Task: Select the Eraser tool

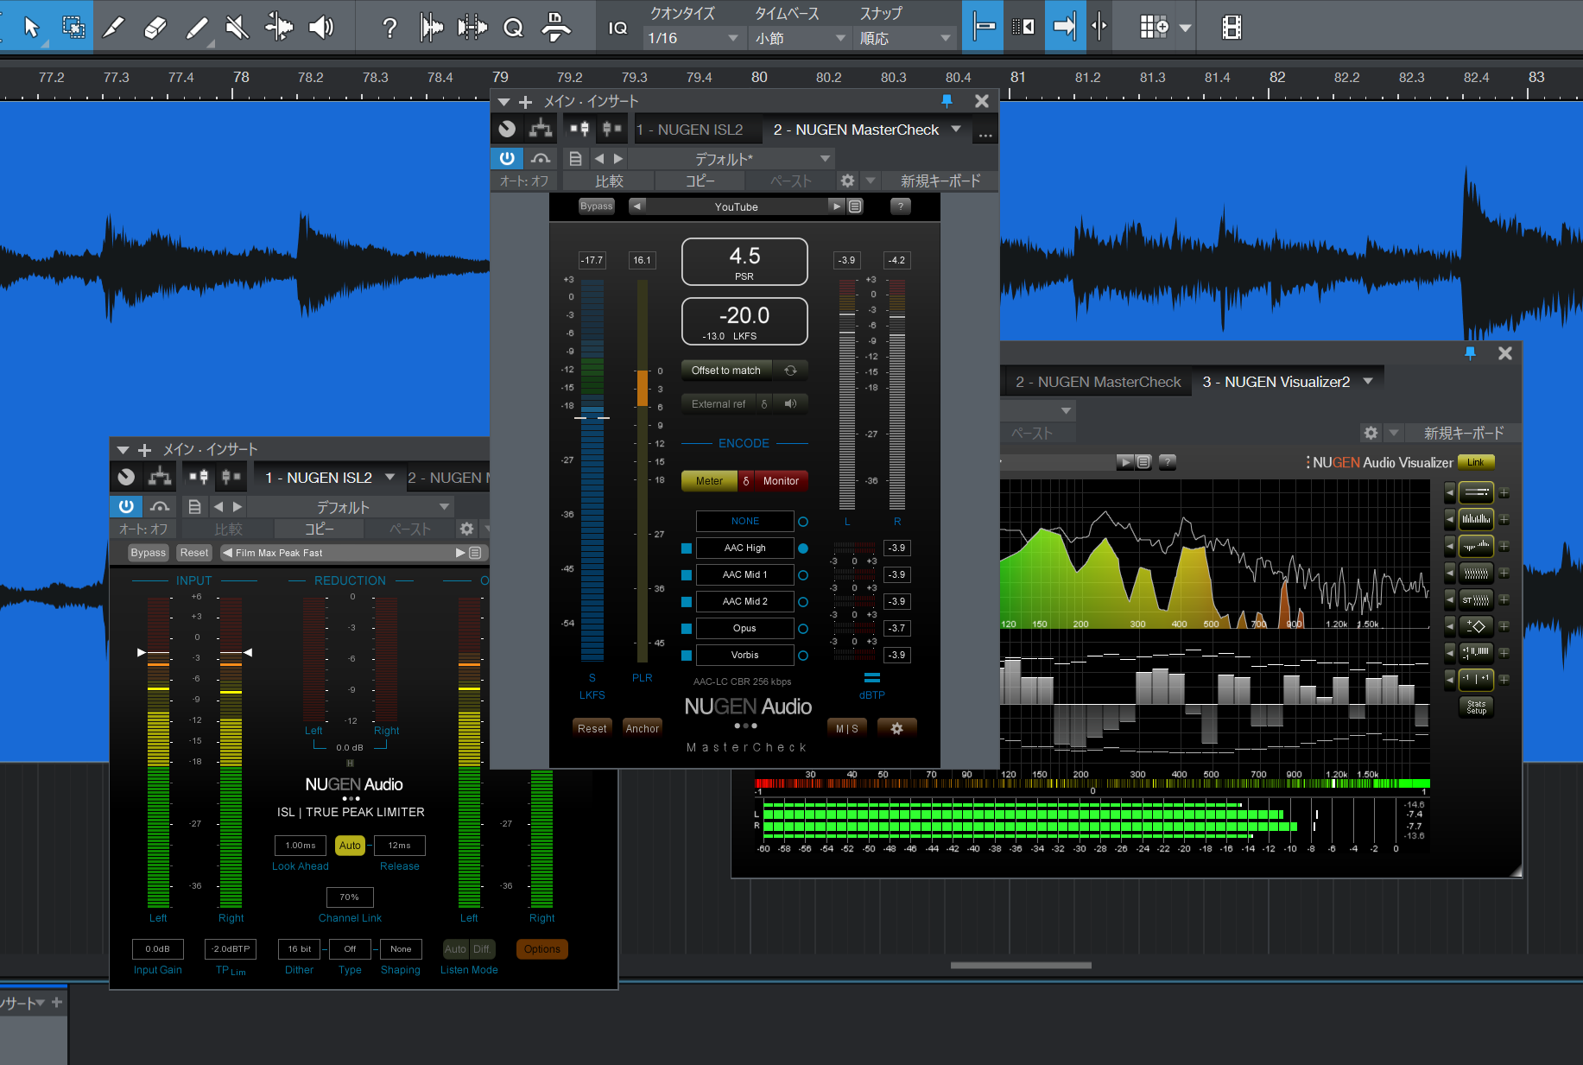Action: (x=155, y=28)
